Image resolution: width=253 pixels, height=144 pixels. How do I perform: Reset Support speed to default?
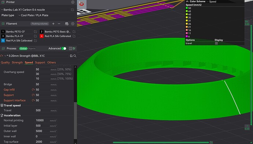pyautogui.click(x=33, y=95)
